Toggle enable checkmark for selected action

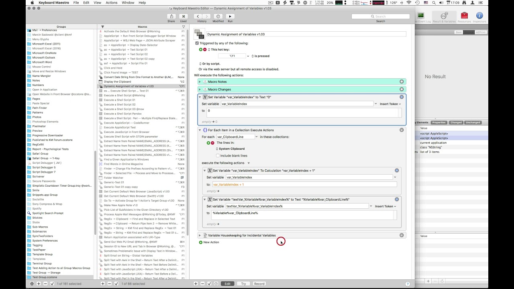click(x=209, y=284)
